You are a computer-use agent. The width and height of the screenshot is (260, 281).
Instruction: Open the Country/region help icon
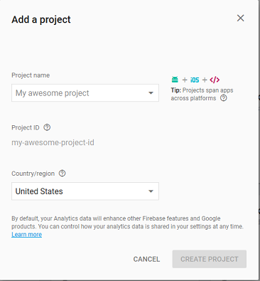point(62,174)
